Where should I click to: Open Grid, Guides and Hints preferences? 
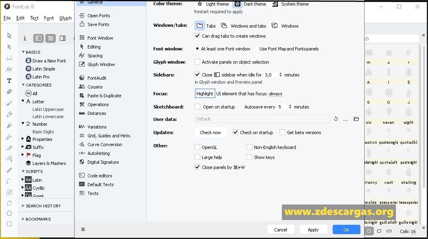109,135
